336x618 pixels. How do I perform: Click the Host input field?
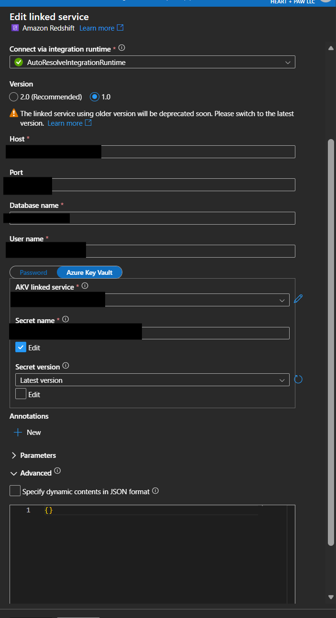tap(152, 152)
